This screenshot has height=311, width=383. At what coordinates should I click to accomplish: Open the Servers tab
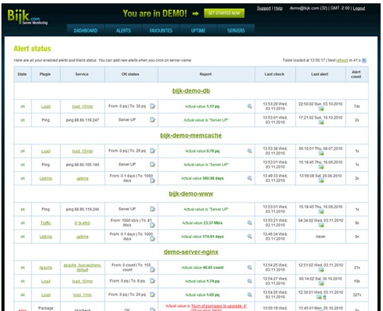coord(236,30)
